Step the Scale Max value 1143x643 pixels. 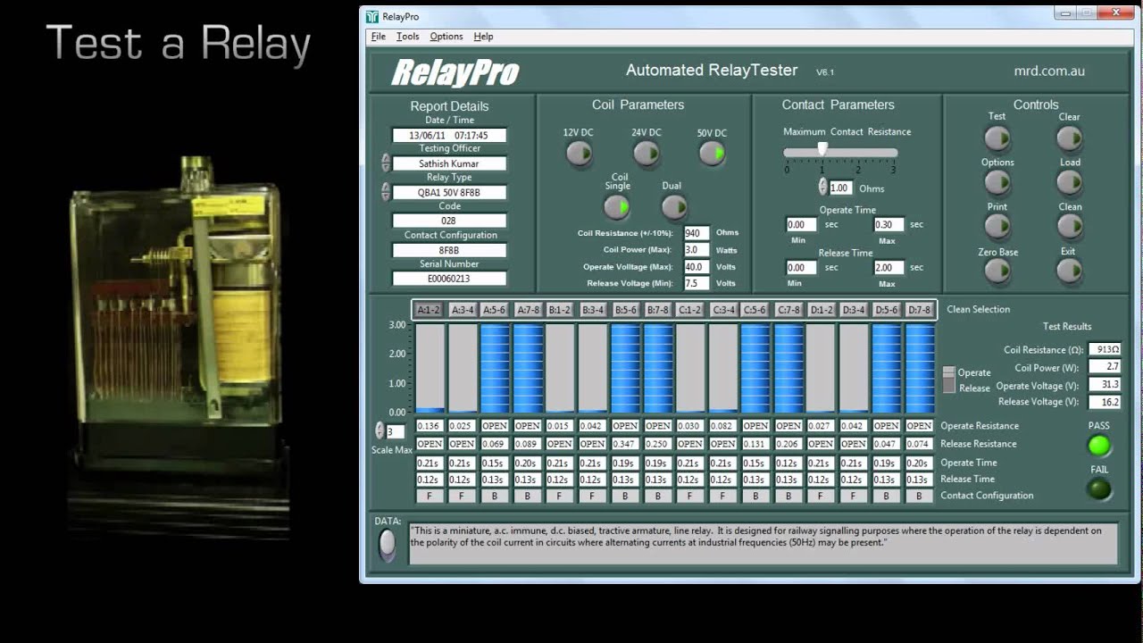pyautogui.click(x=380, y=430)
